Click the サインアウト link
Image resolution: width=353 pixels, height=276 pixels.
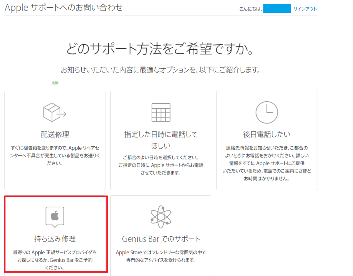click(x=305, y=9)
